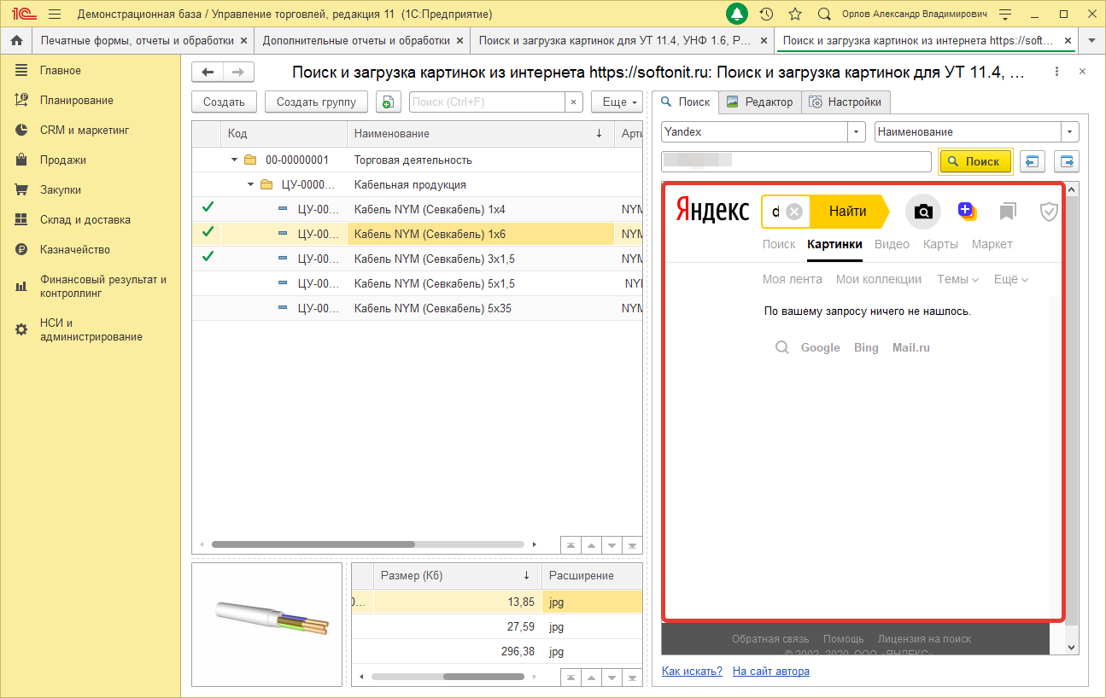Screen dimensions: 1106x698
Task: Open Продажи section in sidebar
Action: [x=62, y=160]
